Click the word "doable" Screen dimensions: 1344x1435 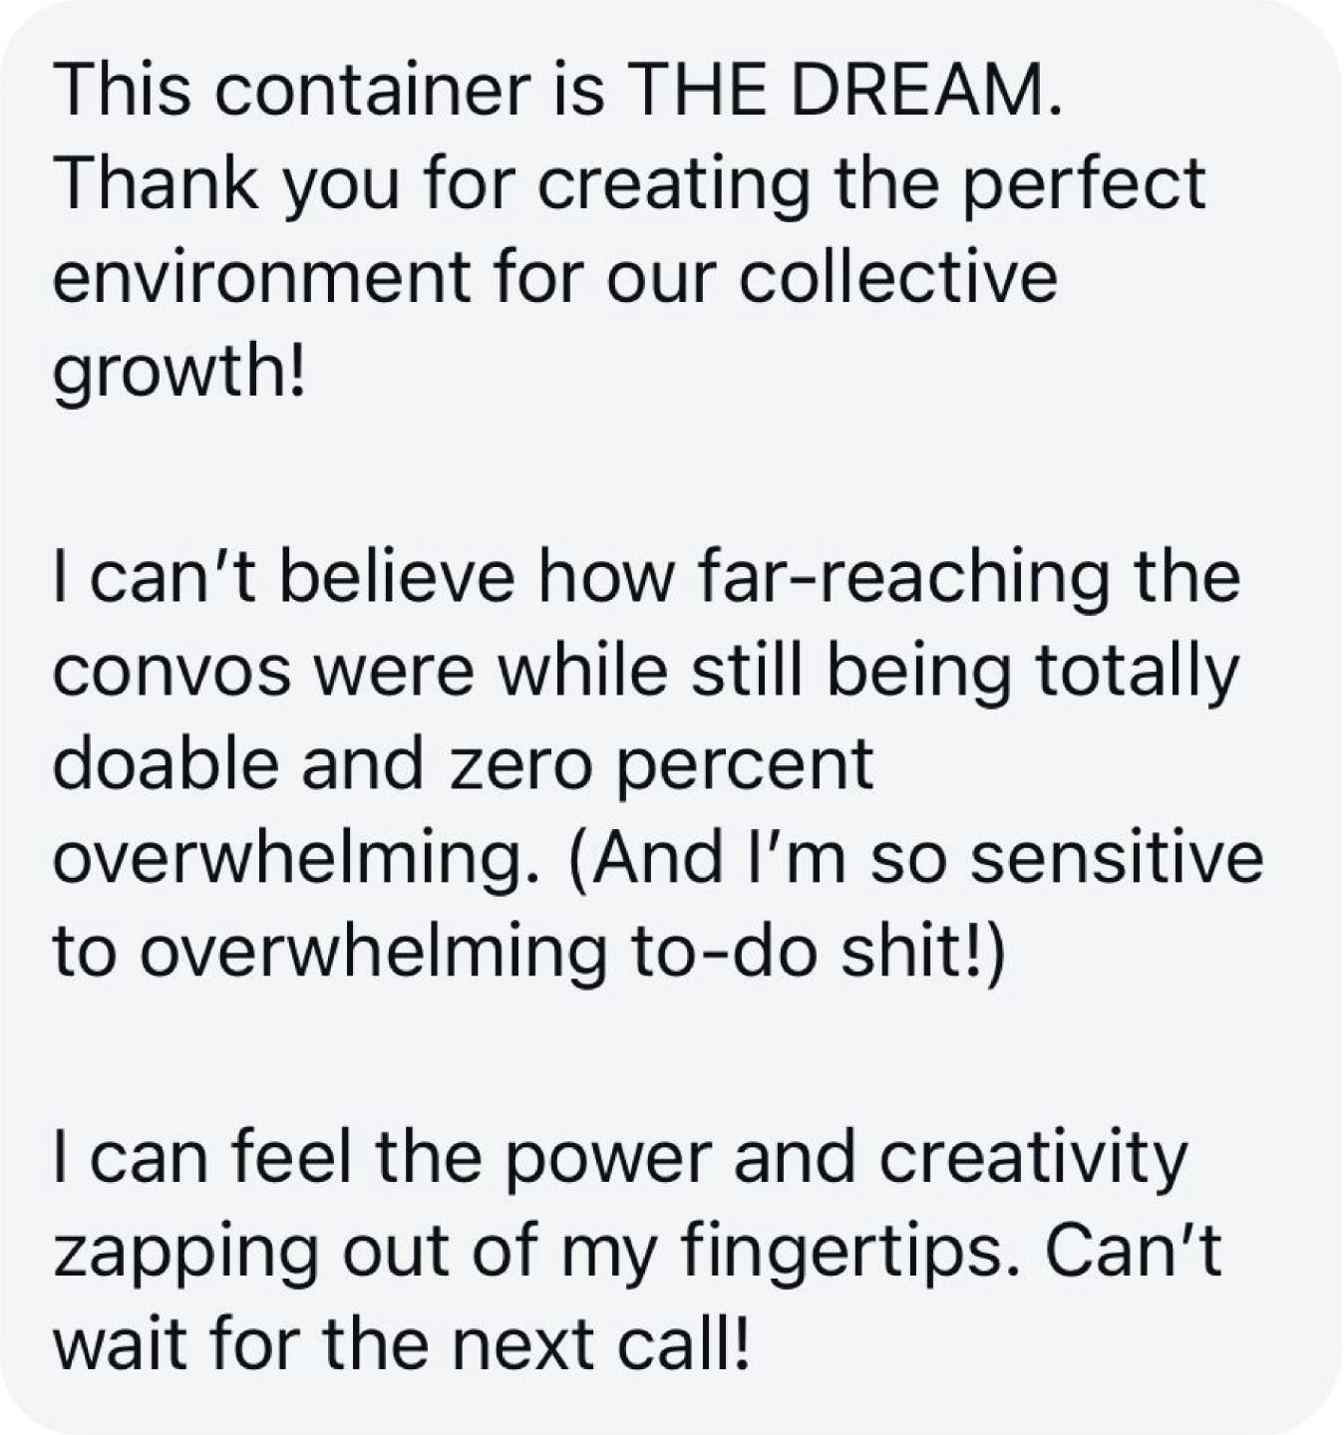(x=164, y=763)
